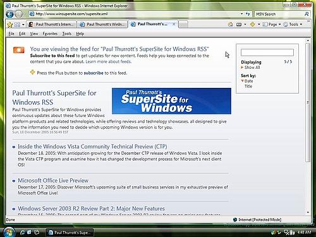This screenshot has height=237, width=316.
Task: Click the Home toolbar icon
Action: click(x=231, y=25)
